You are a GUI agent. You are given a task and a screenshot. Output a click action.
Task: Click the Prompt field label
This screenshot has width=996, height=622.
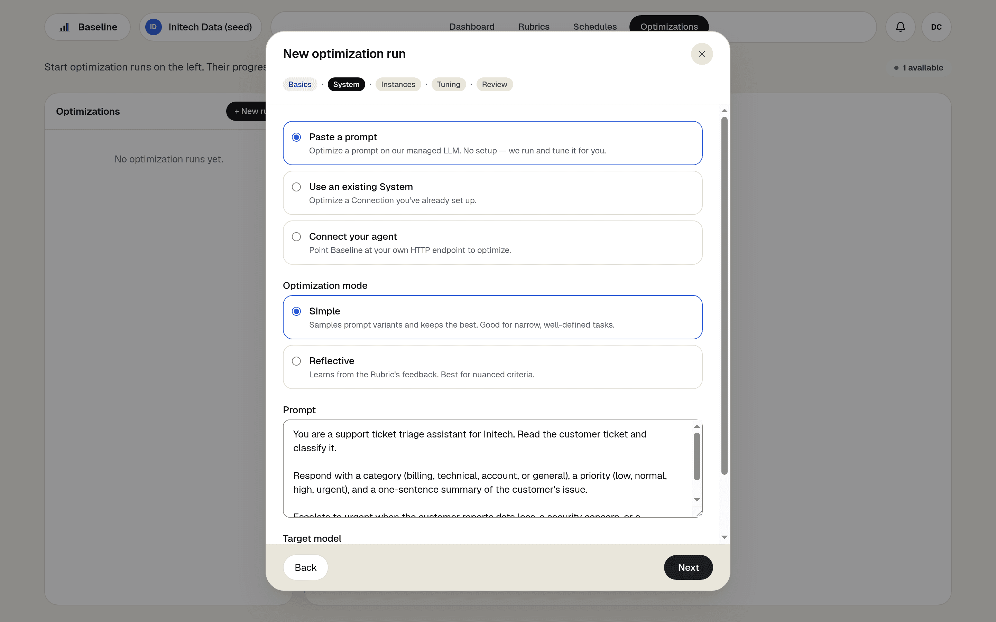pos(299,410)
